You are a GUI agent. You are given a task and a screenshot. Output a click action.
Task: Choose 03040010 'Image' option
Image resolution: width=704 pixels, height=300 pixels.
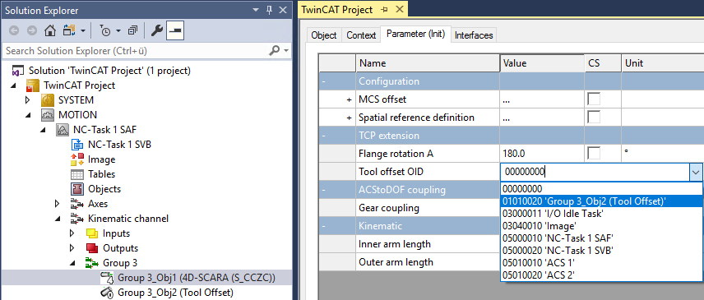point(601,225)
